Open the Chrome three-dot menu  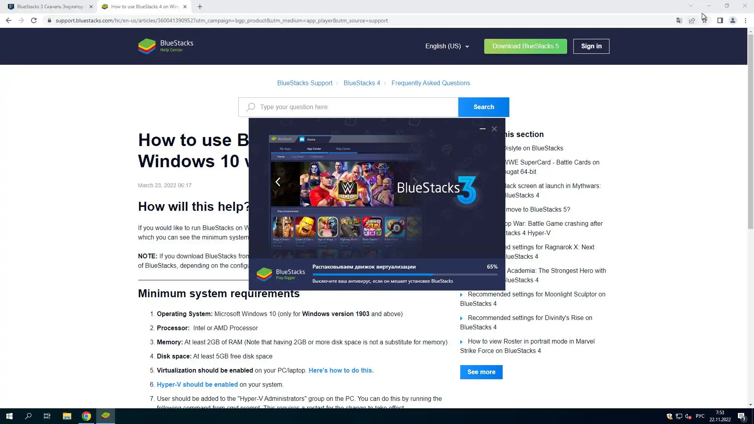(745, 20)
